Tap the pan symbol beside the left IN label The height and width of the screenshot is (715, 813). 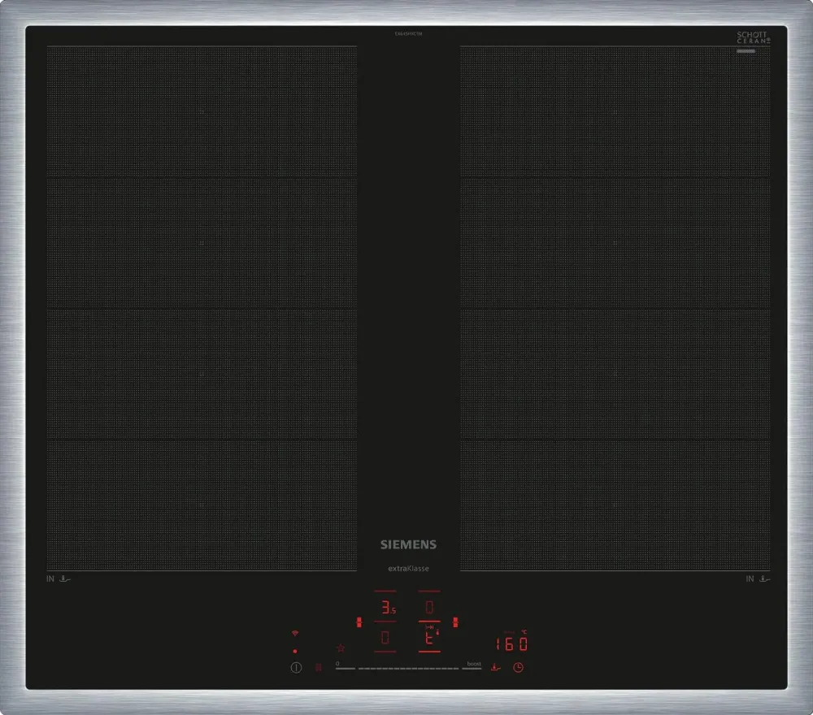pyautogui.click(x=65, y=578)
